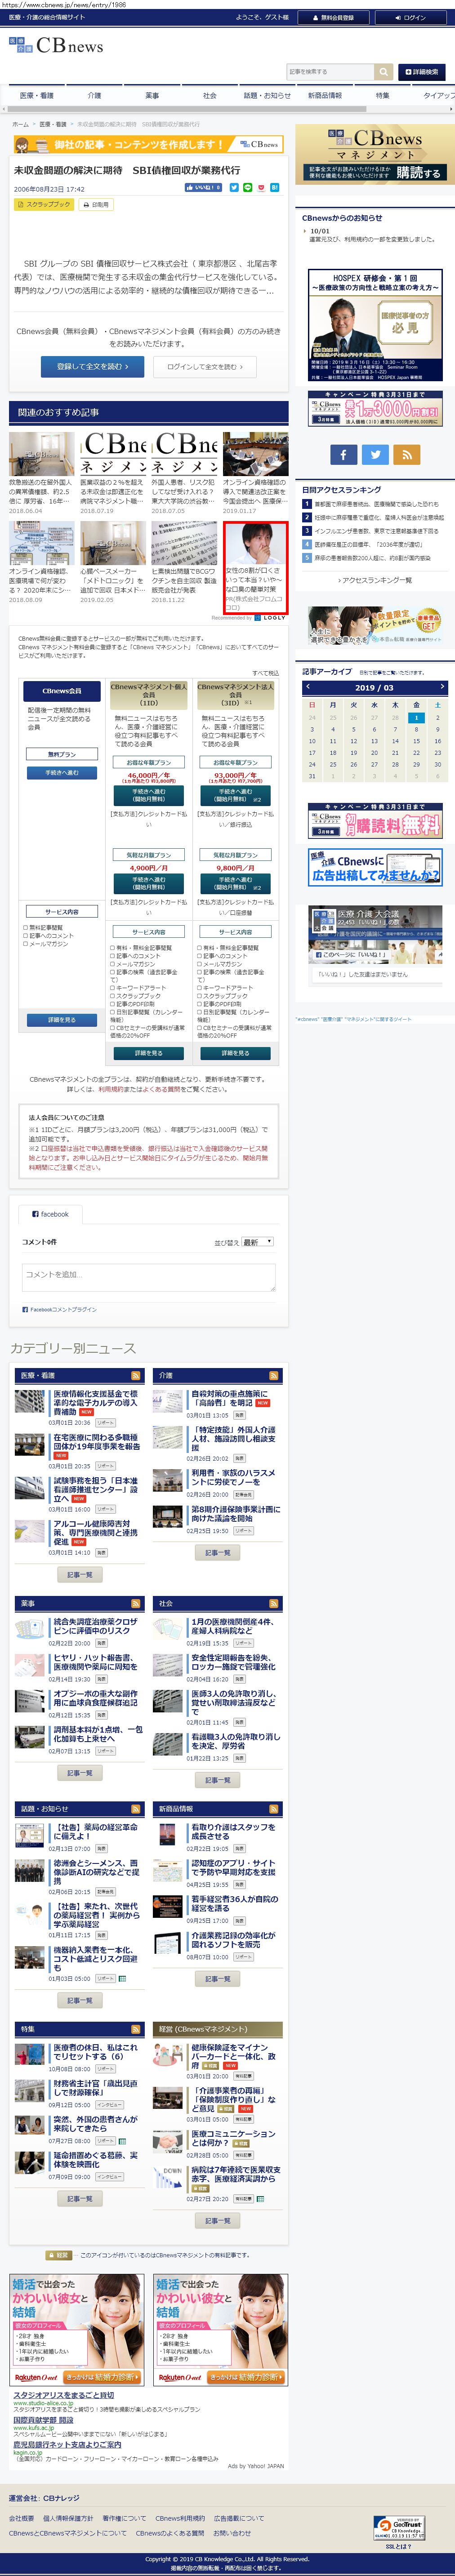Click the 広告出稿してみませんか banner
Screen dimensions: 455x2576
point(375,867)
